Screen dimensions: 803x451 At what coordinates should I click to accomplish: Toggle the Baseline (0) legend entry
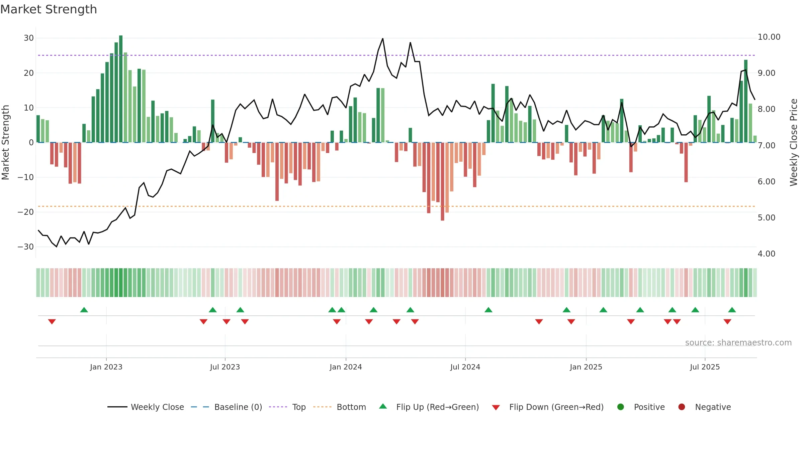click(x=226, y=407)
